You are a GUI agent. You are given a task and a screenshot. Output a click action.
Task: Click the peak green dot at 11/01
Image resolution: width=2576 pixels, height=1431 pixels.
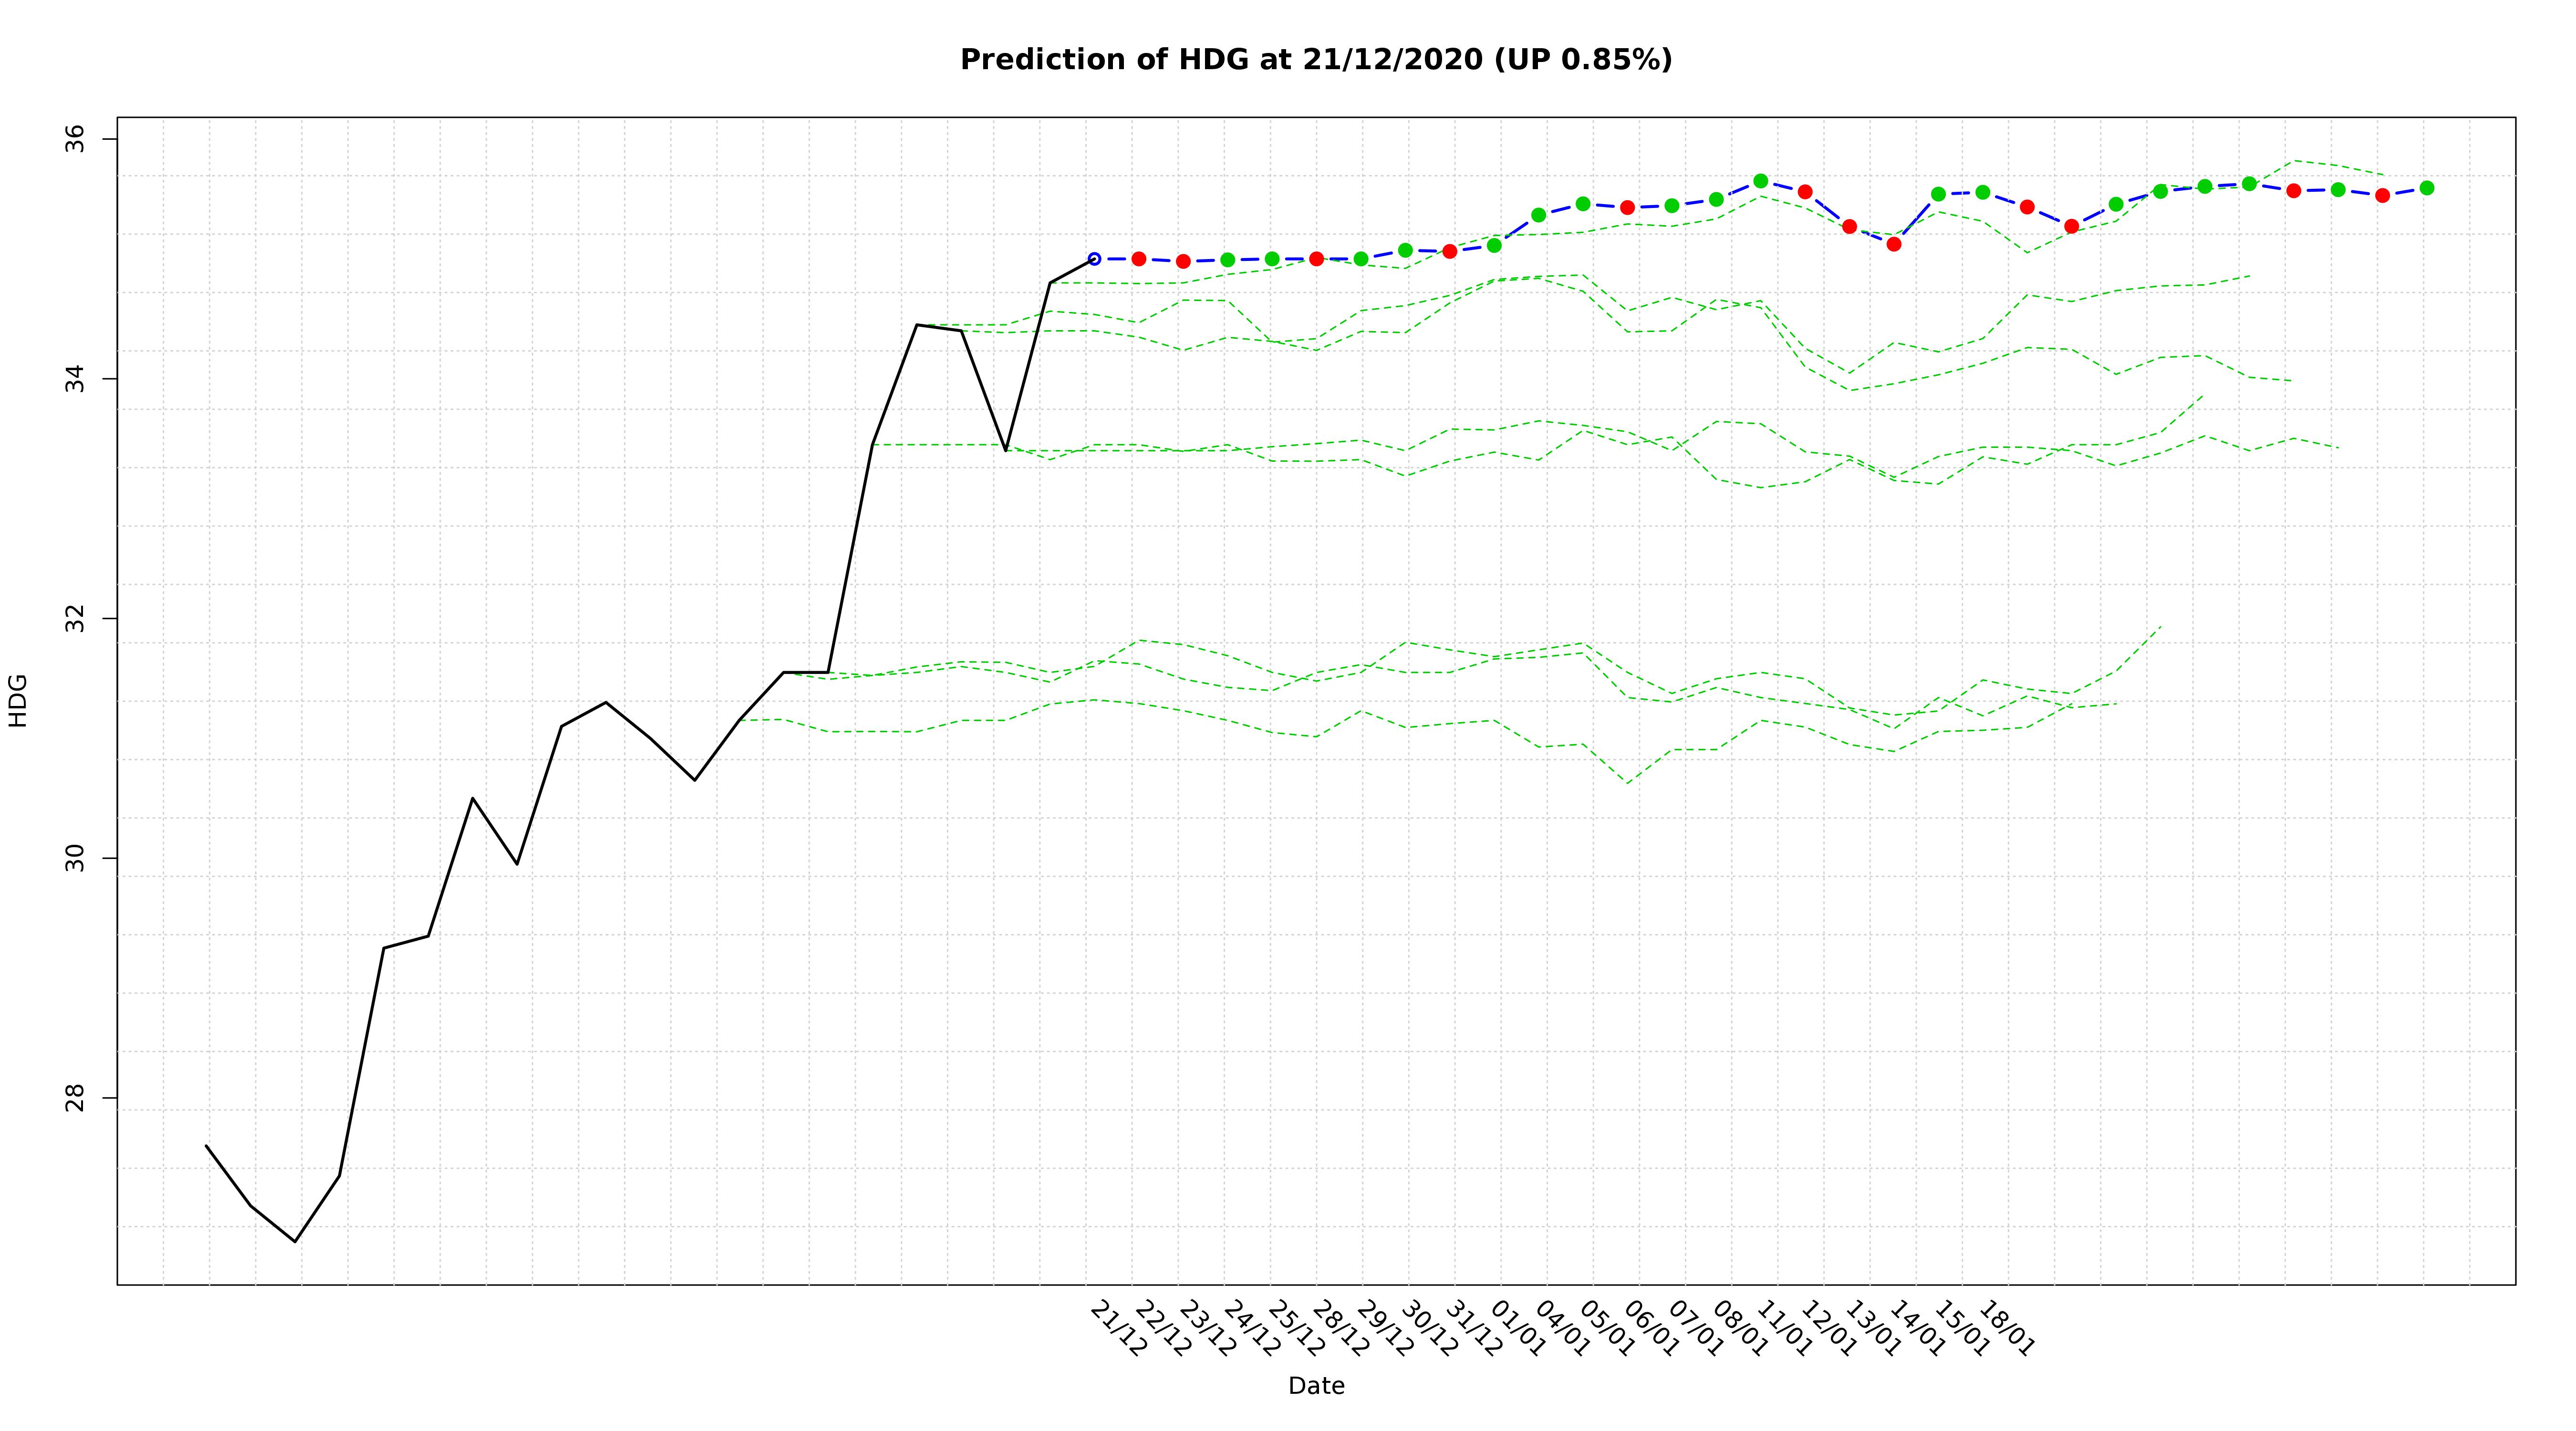point(1761,181)
